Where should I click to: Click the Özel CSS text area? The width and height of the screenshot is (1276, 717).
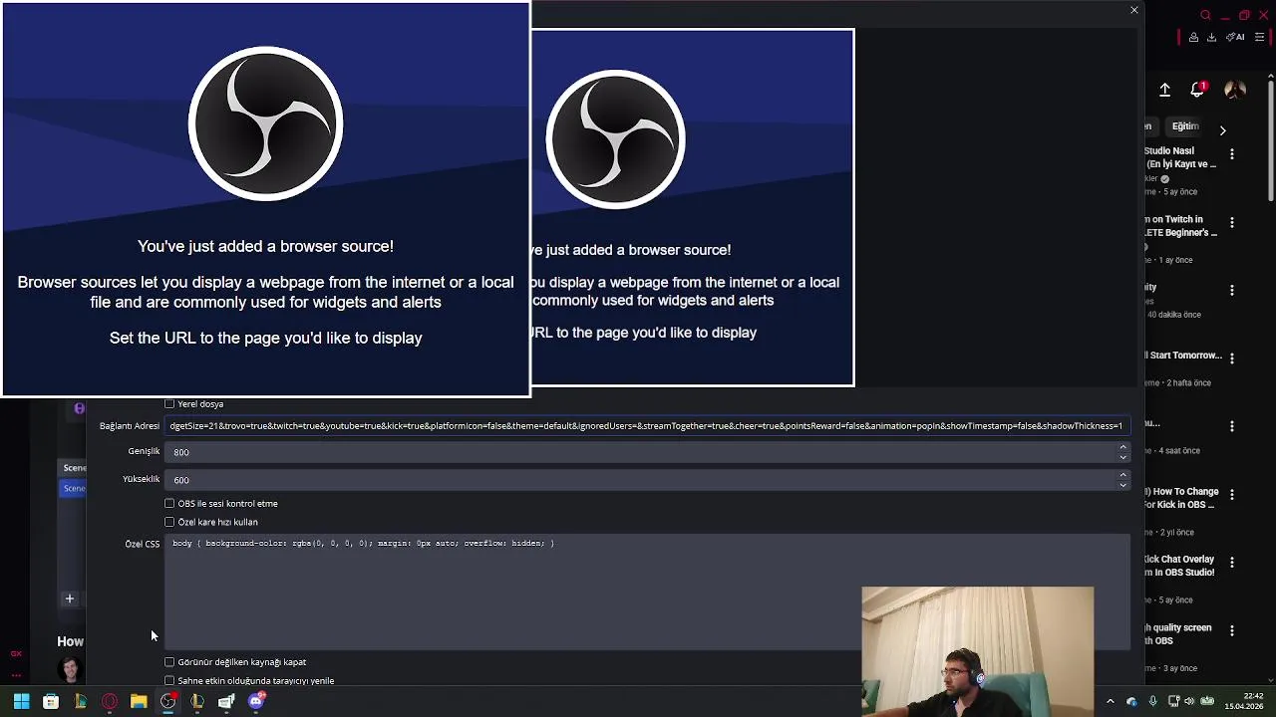click(647, 592)
